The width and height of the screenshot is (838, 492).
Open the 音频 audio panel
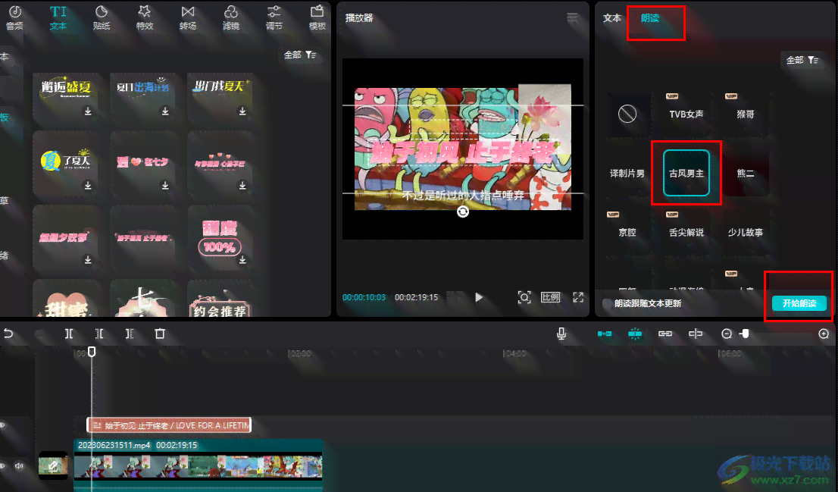(14, 17)
